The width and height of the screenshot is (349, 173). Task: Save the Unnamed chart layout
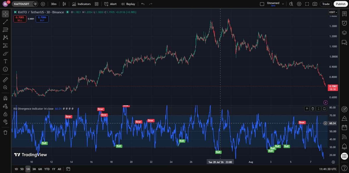pos(273,4)
